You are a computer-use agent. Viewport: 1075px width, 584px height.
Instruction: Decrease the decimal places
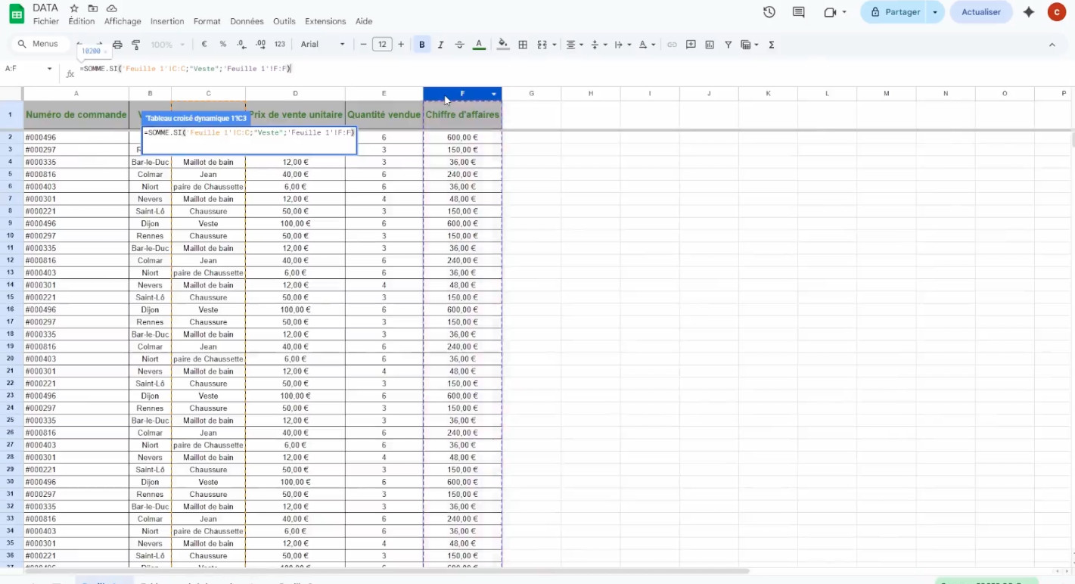point(242,45)
